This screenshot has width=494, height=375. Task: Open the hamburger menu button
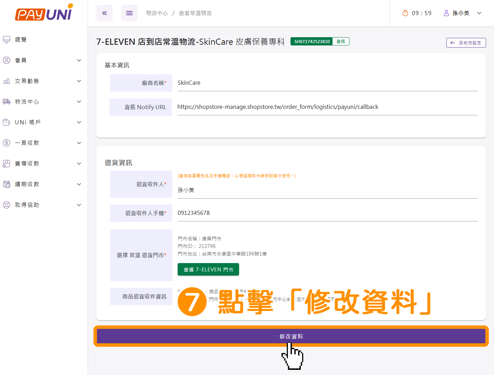129,13
